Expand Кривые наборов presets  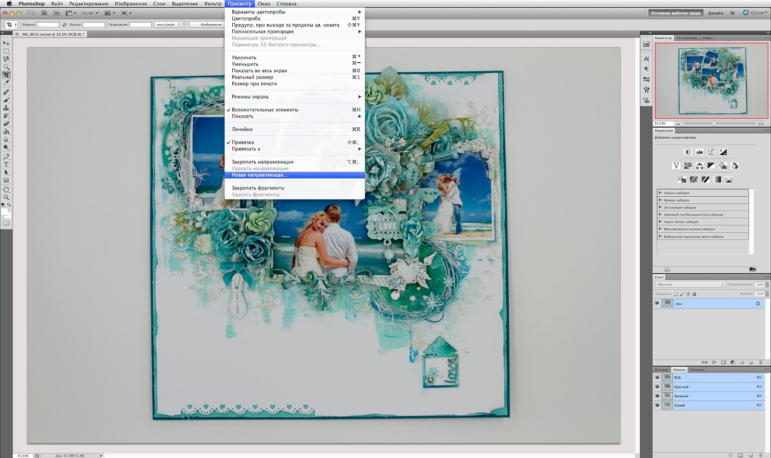coord(660,200)
